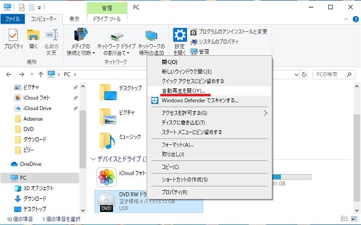Open プロパティ(R) from context menu

209,192
